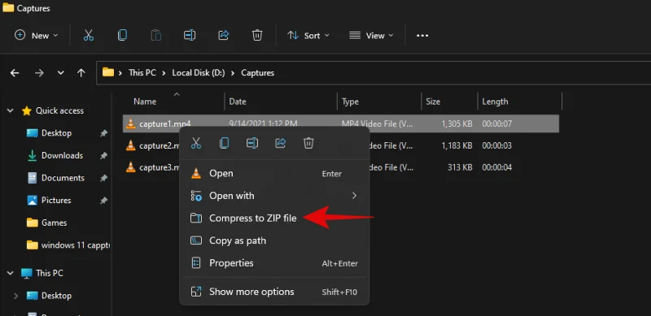Collapse the This PC tree node
The height and width of the screenshot is (316, 651).
pos(11,273)
